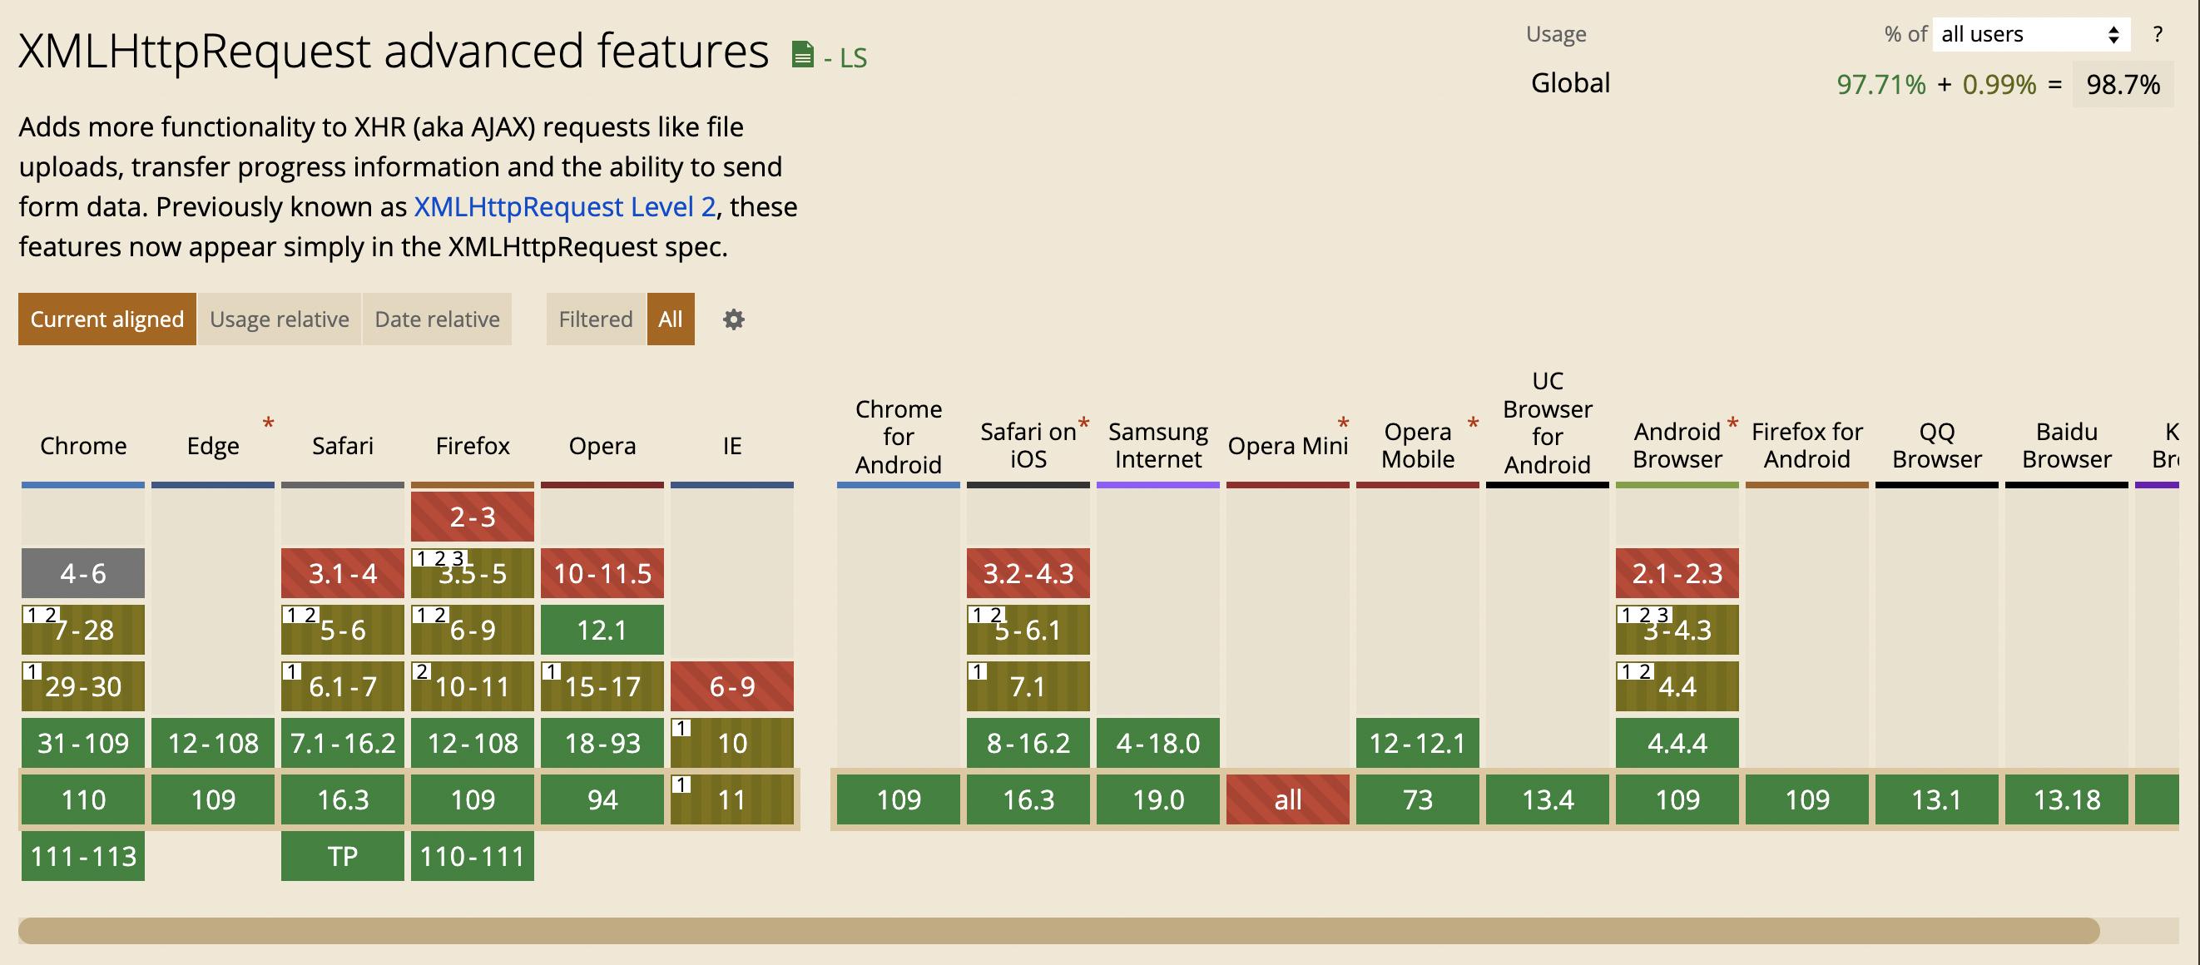2200x965 pixels.
Task: Switch to Usage relative view
Action: click(280, 319)
